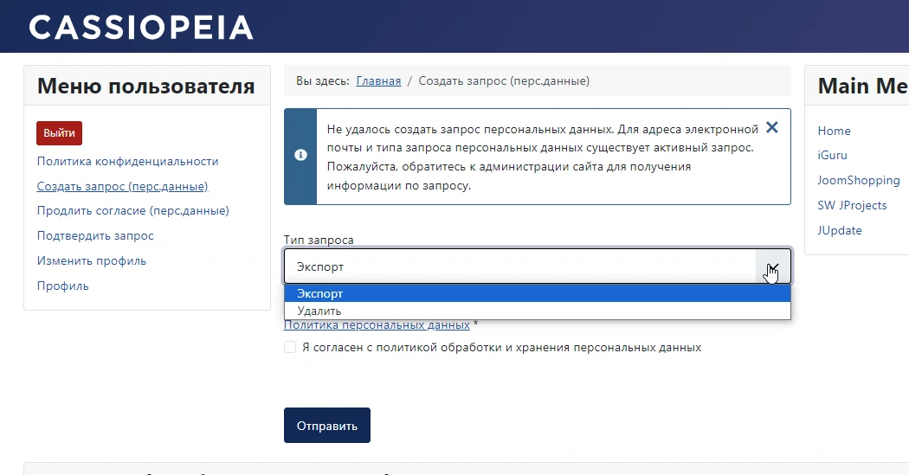Click the alert message Не удалось создать запрос

tap(543, 157)
